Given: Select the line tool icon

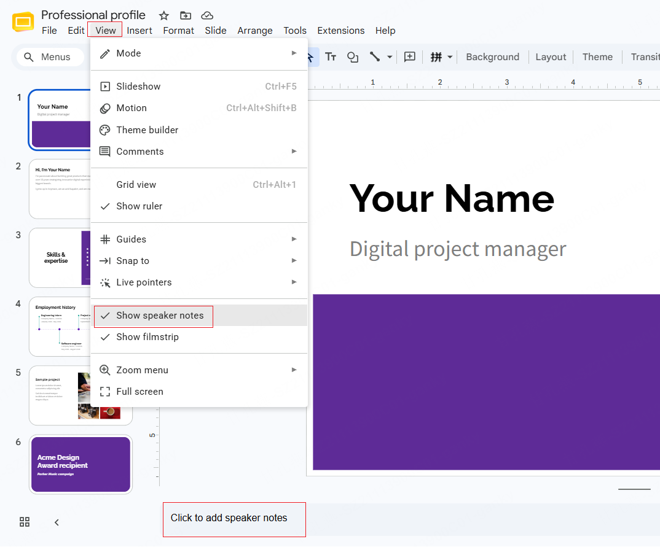Looking at the screenshot, I should [x=375, y=56].
